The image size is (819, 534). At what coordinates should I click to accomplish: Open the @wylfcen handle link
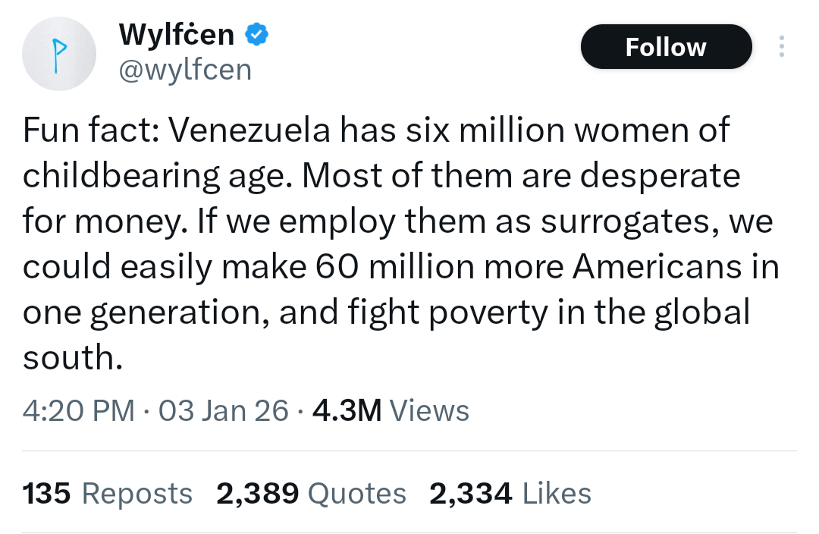[x=185, y=71]
